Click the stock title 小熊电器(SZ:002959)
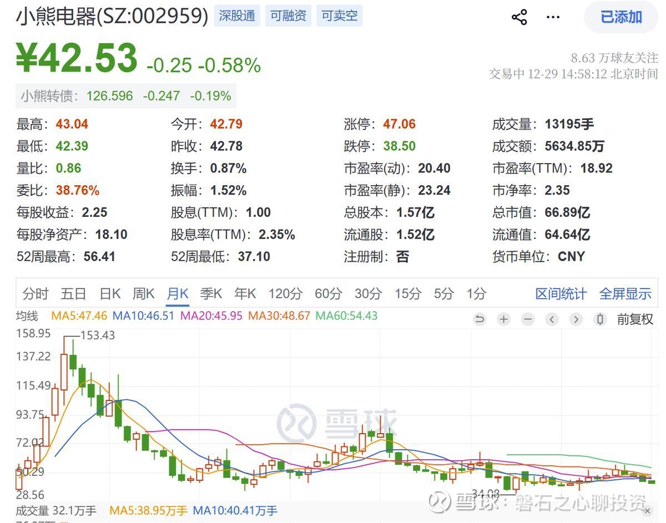Viewport: 666px width, 523px height. click(112, 17)
